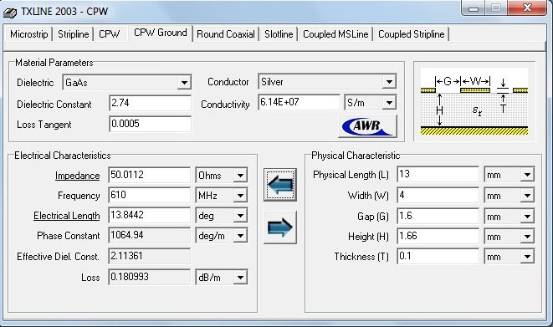This screenshot has width=553, height=327.
Task: Click the Effective Diel. Const. field 2.11361
Action: pyautogui.click(x=149, y=256)
